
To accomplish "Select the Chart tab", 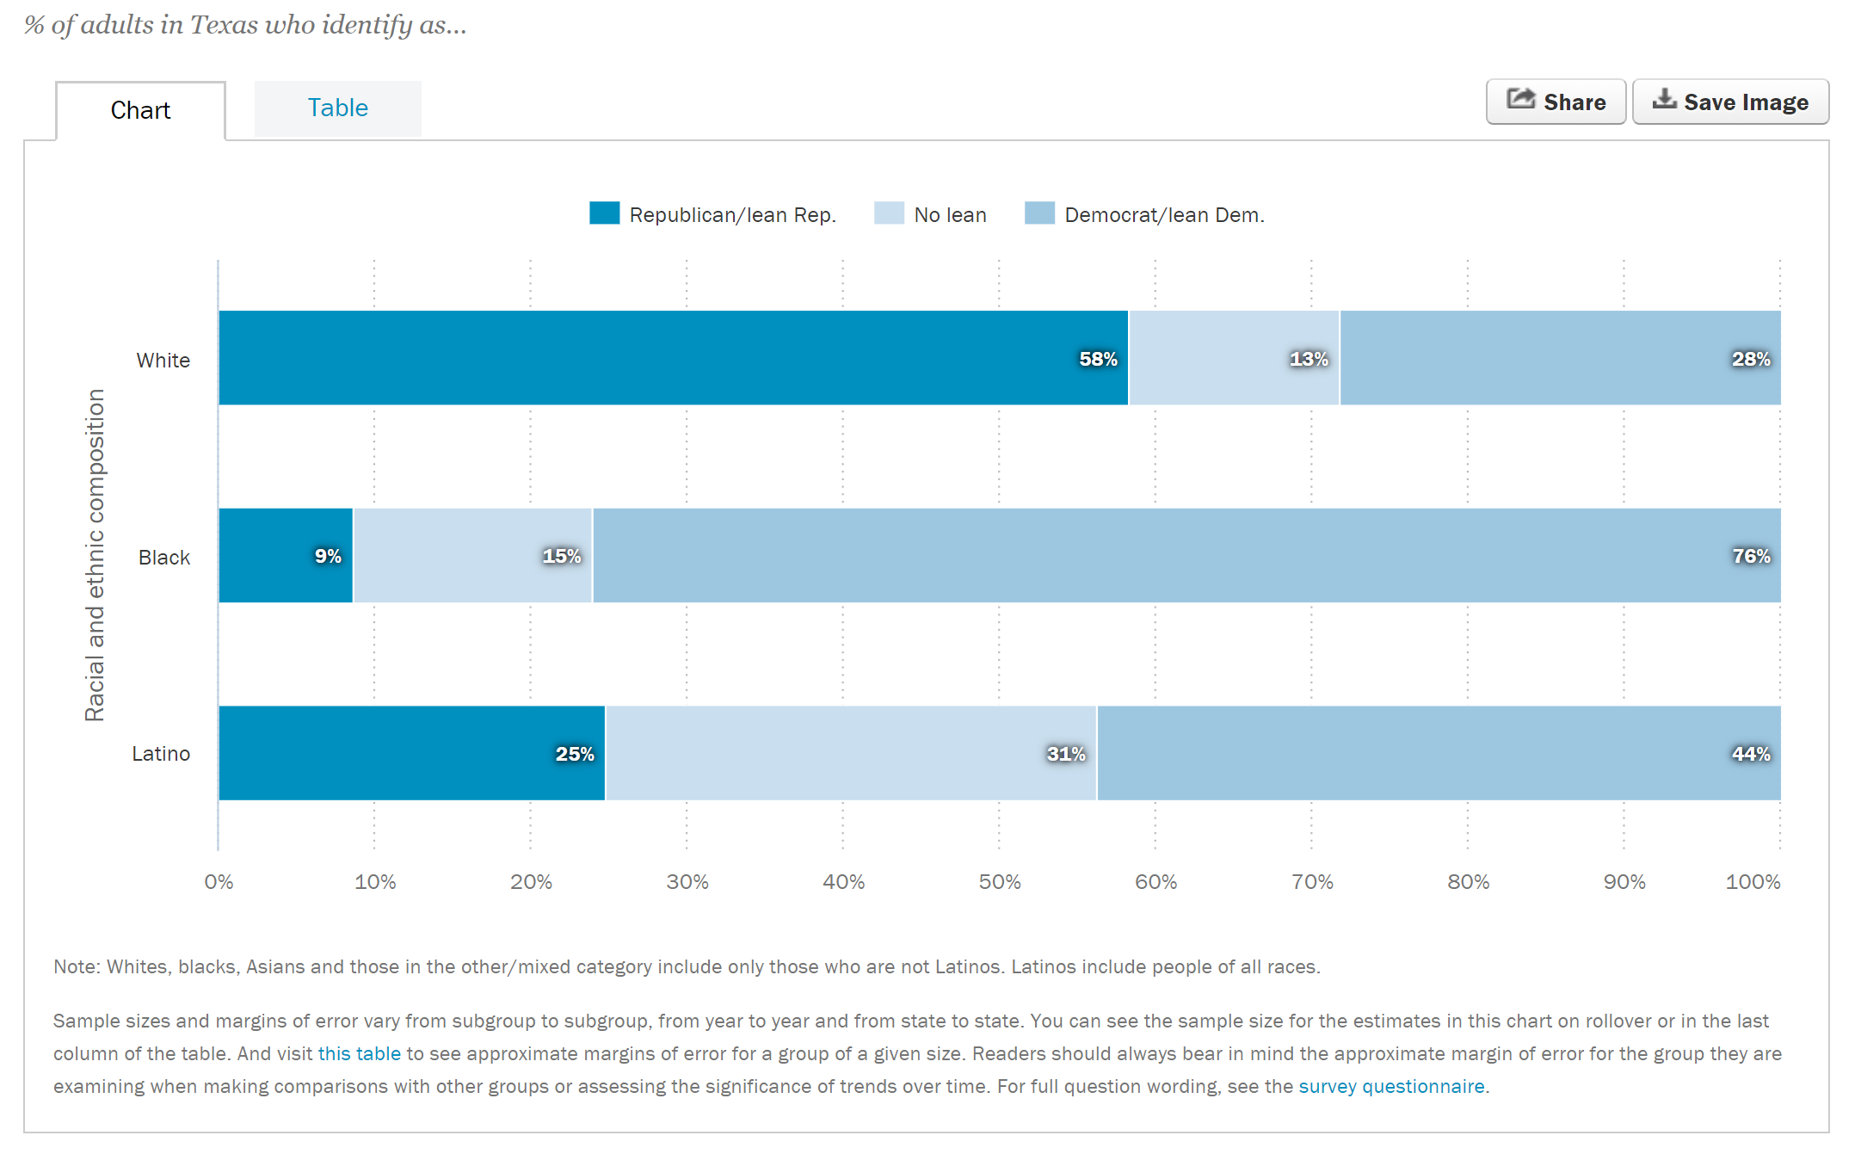I will pos(141,110).
